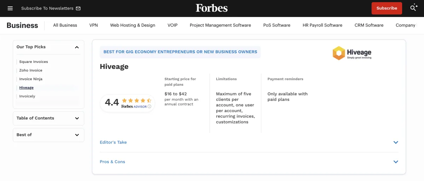Select the VPN tab
Viewport: 424px width, 181px height.
(x=94, y=25)
